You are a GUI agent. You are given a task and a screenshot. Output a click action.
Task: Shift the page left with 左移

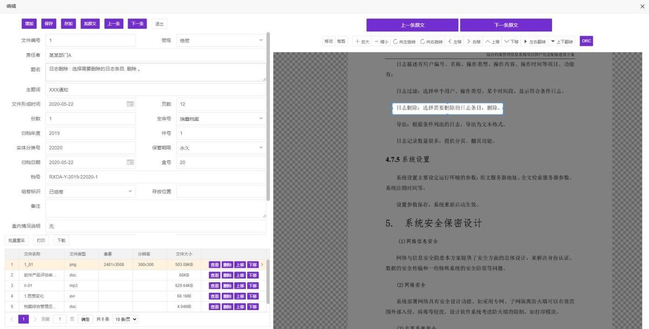[455, 41]
